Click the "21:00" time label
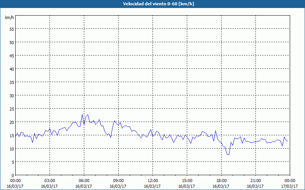The height and width of the screenshot is (190, 305). (x=255, y=181)
